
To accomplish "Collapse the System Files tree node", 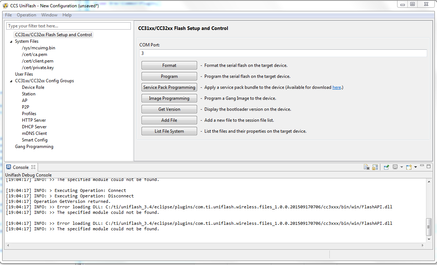I will (x=11, y=42).
